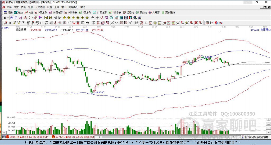Select the hand pan tool
This screenshot has width=271, height=145.
(93, 18)
